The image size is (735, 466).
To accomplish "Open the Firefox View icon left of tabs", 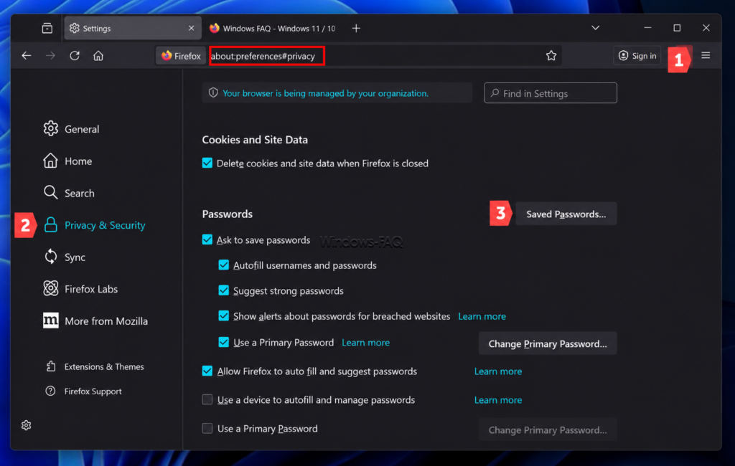I will [x=47, y=28].
